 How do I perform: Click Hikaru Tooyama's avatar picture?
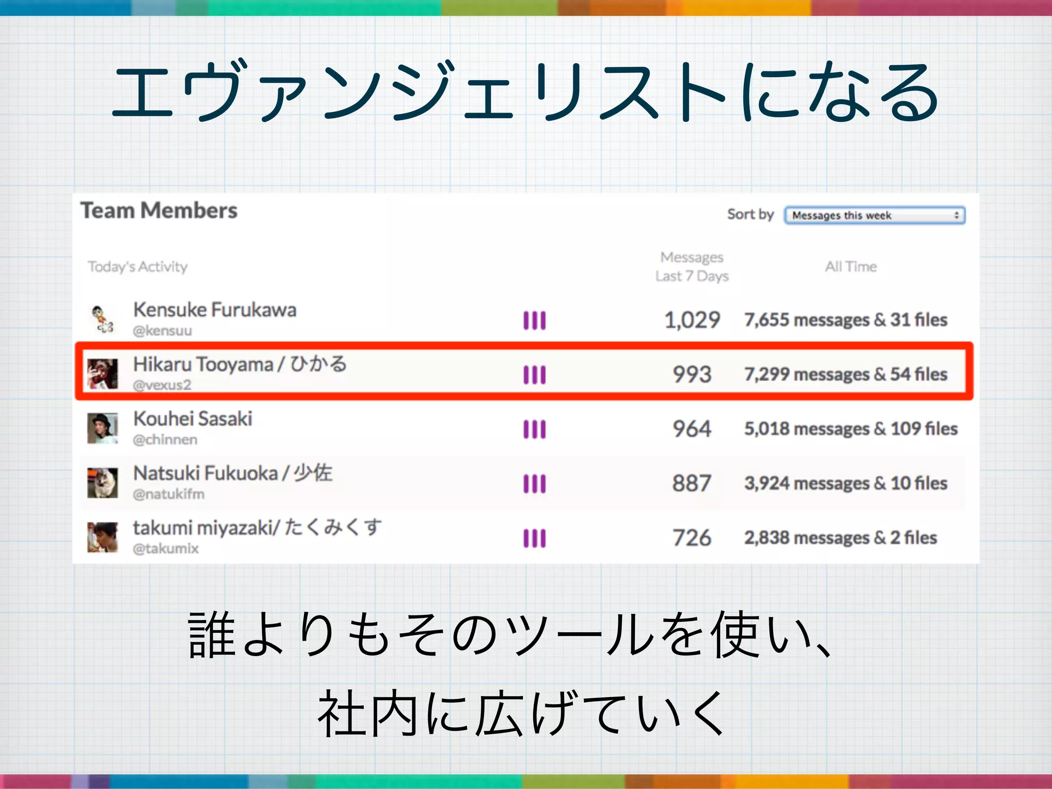click(102, 373)
